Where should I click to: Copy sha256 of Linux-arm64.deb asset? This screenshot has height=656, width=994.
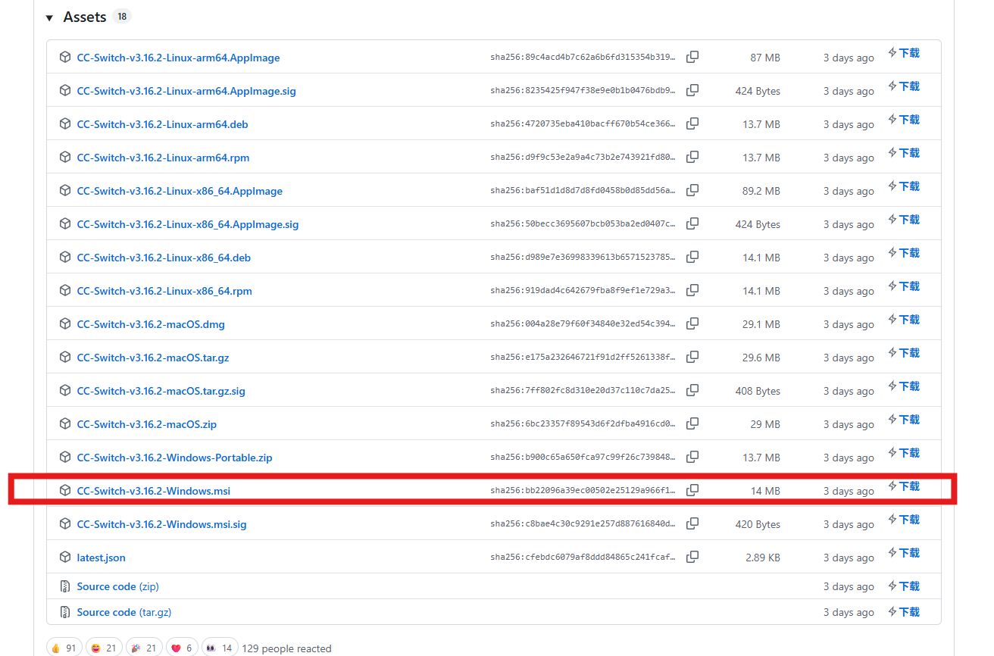pyautogui.click(x=692, y=124)
